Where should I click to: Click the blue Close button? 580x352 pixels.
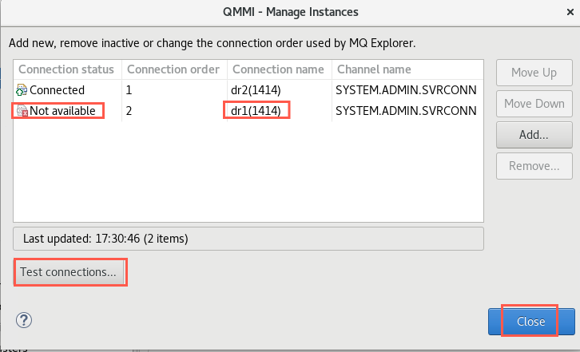pos(531,322)
